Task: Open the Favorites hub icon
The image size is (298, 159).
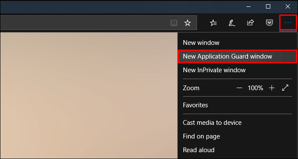Action: (x=213, y=23)
